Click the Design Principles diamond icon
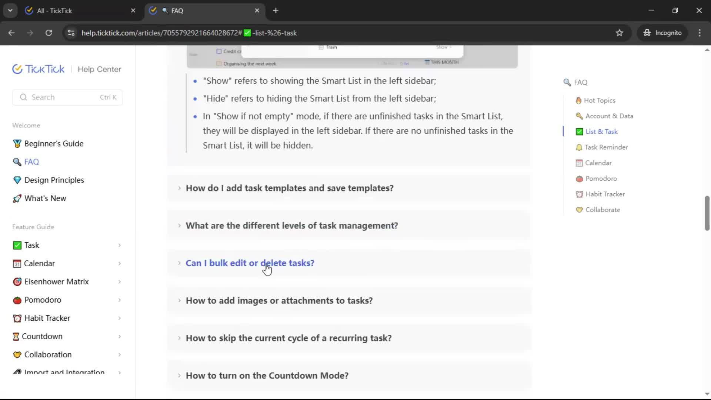 [x=17, y=180]
